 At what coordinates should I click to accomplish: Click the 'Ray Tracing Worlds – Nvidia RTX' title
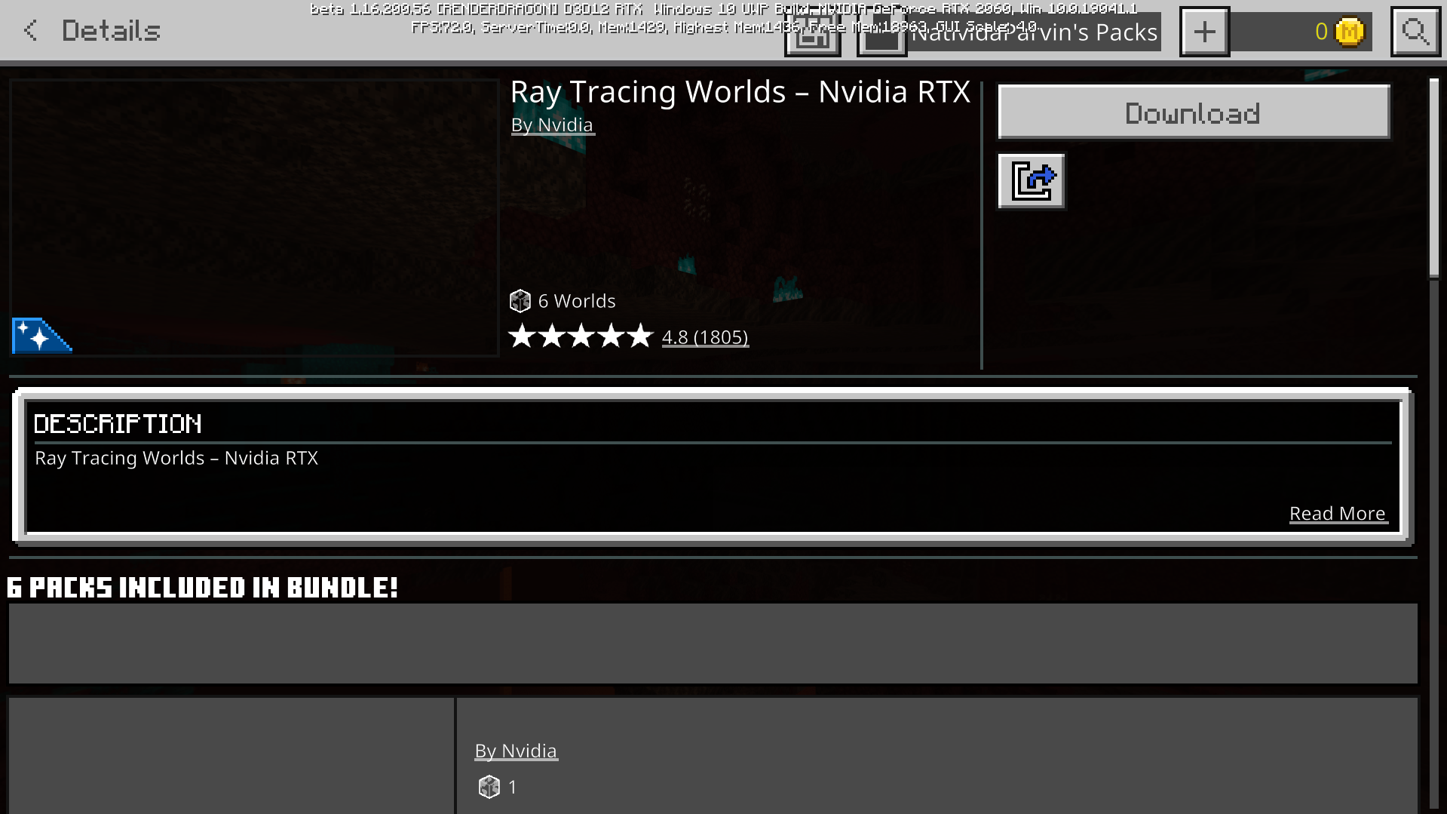(x=740, y=92)
